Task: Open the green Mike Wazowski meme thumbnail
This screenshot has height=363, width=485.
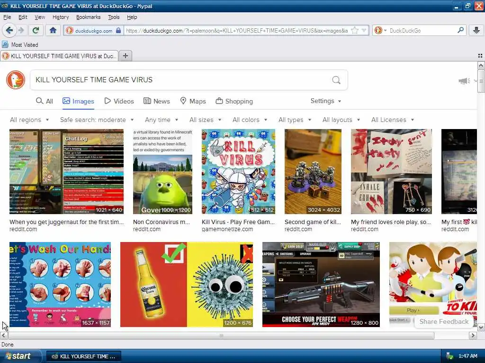Action: pyautogui.click(x=163, y=172)
